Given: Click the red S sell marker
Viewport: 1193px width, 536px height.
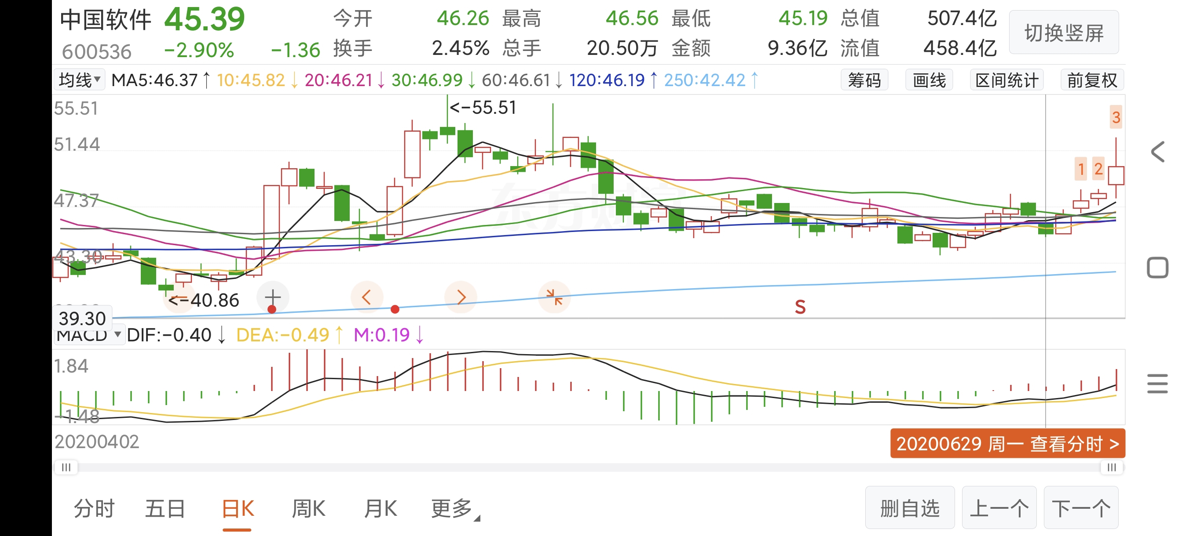Looking at the screenshot, I should [800, 307].
